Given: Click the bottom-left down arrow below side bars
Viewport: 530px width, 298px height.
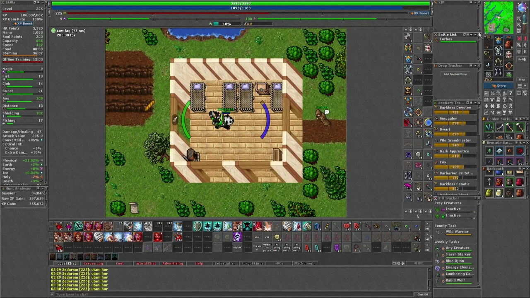Looking at the screenshot, I should coord(406,211).
